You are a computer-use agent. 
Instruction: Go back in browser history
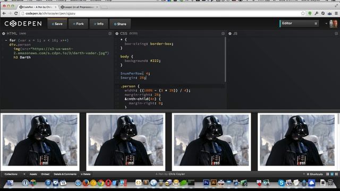(x=4, y=13)
